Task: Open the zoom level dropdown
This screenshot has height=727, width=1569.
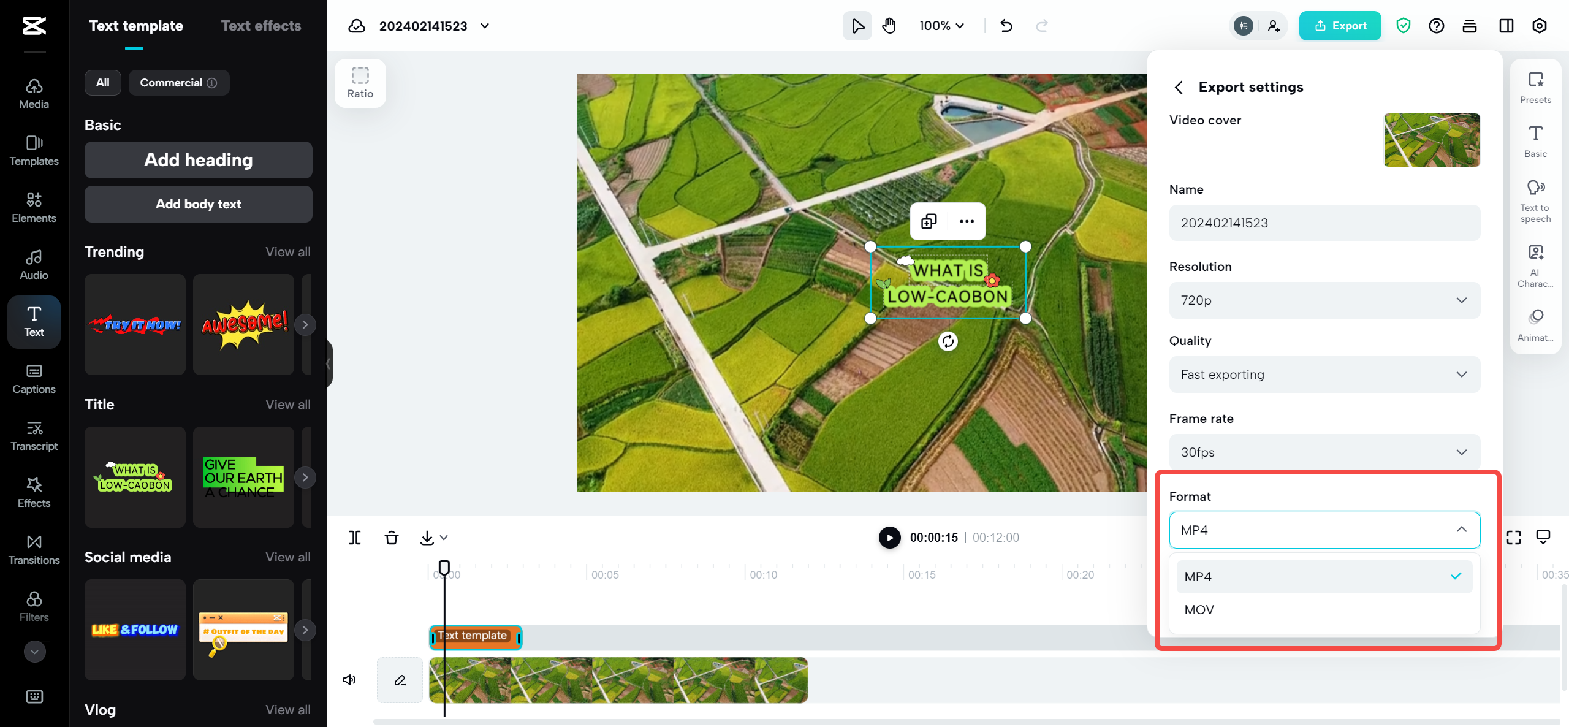Action: (941, 26)
